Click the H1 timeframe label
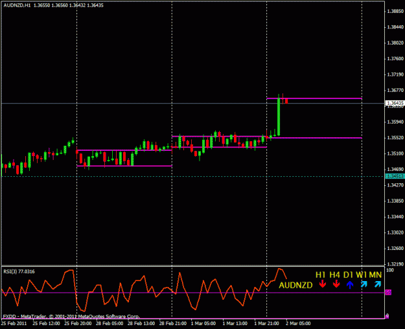Image resolution: width=405 pixels, height=329 pixels. coord(321,275)
